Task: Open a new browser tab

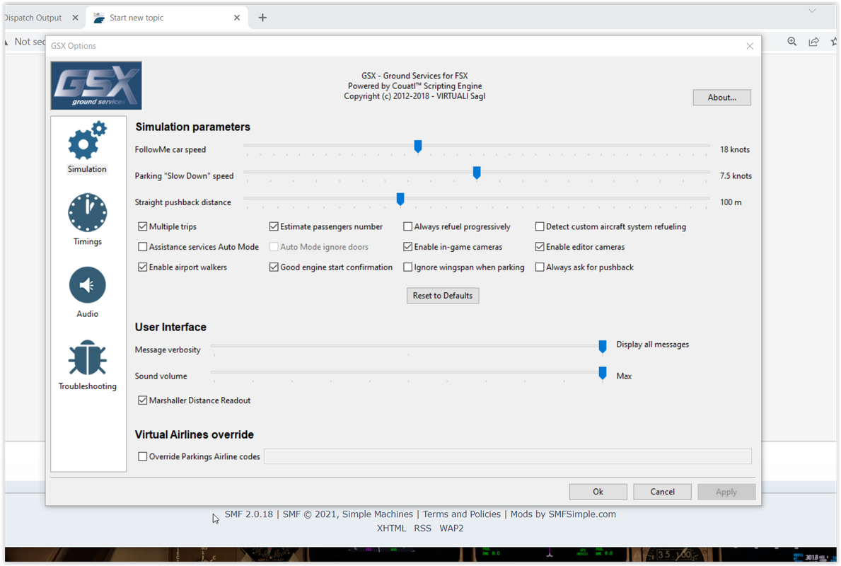Action: (x=262, y=18)
